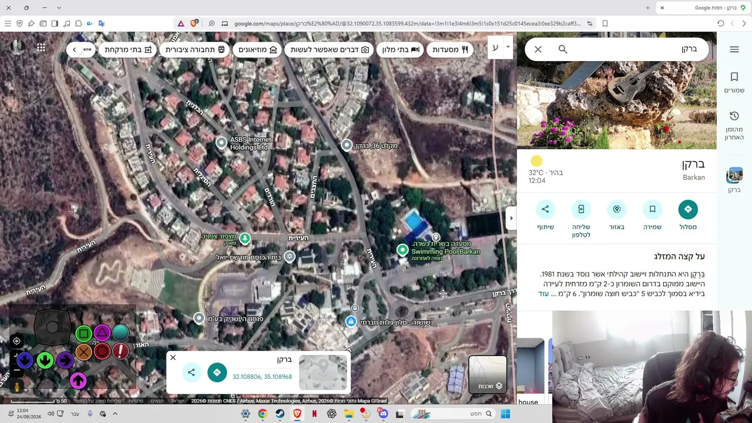
Task: Select the Things to do (דברים שאפשר לעשות) chip
Action: coord(330,49)
